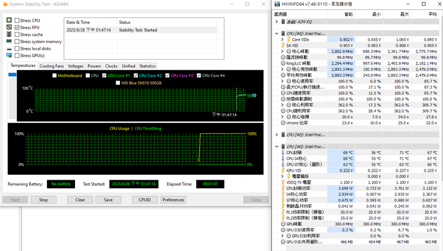The height and width of the screenshot is (251, 443).
Task: Open the Unified tab
Action: (x=129, y=66)
